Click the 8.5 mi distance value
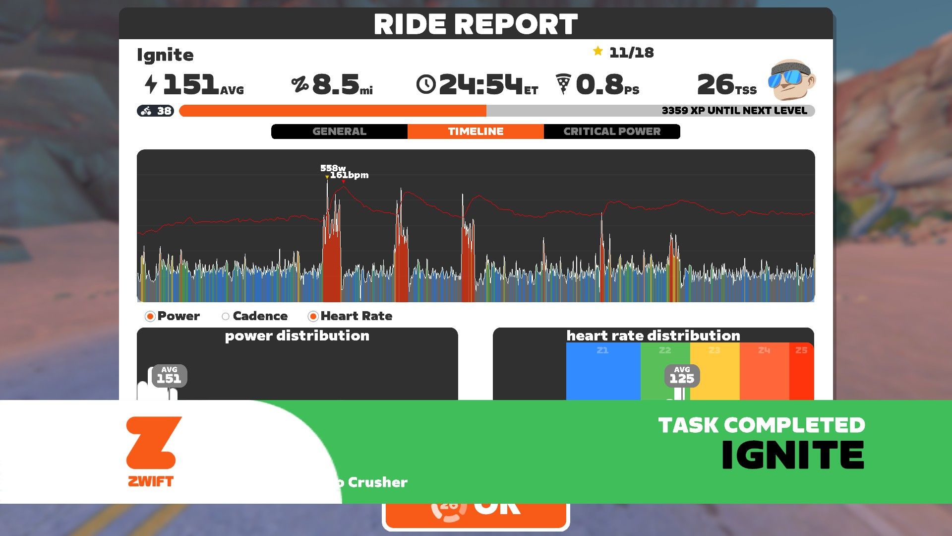The image size is (952, 536). pyautogui.click(x=342, y=84)
